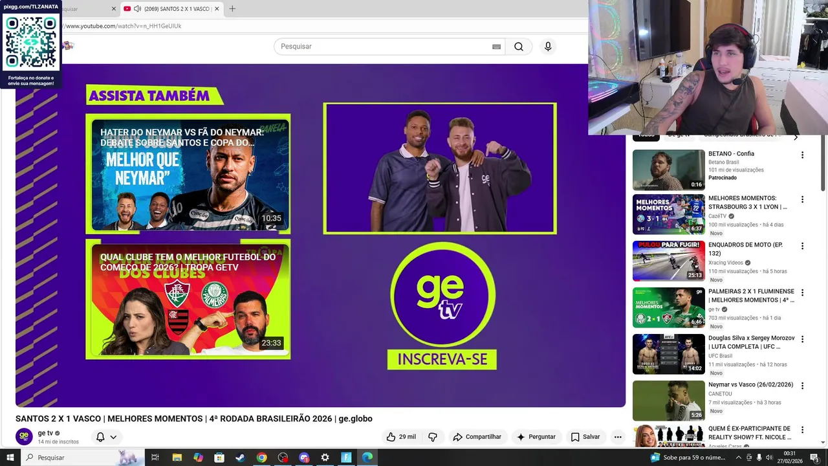Click the browser address bar URL

[x=123, y=26]
